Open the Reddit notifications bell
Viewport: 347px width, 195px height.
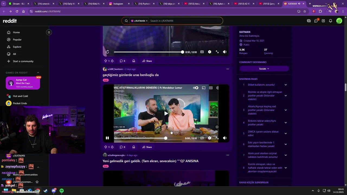[x=330, y=21]
